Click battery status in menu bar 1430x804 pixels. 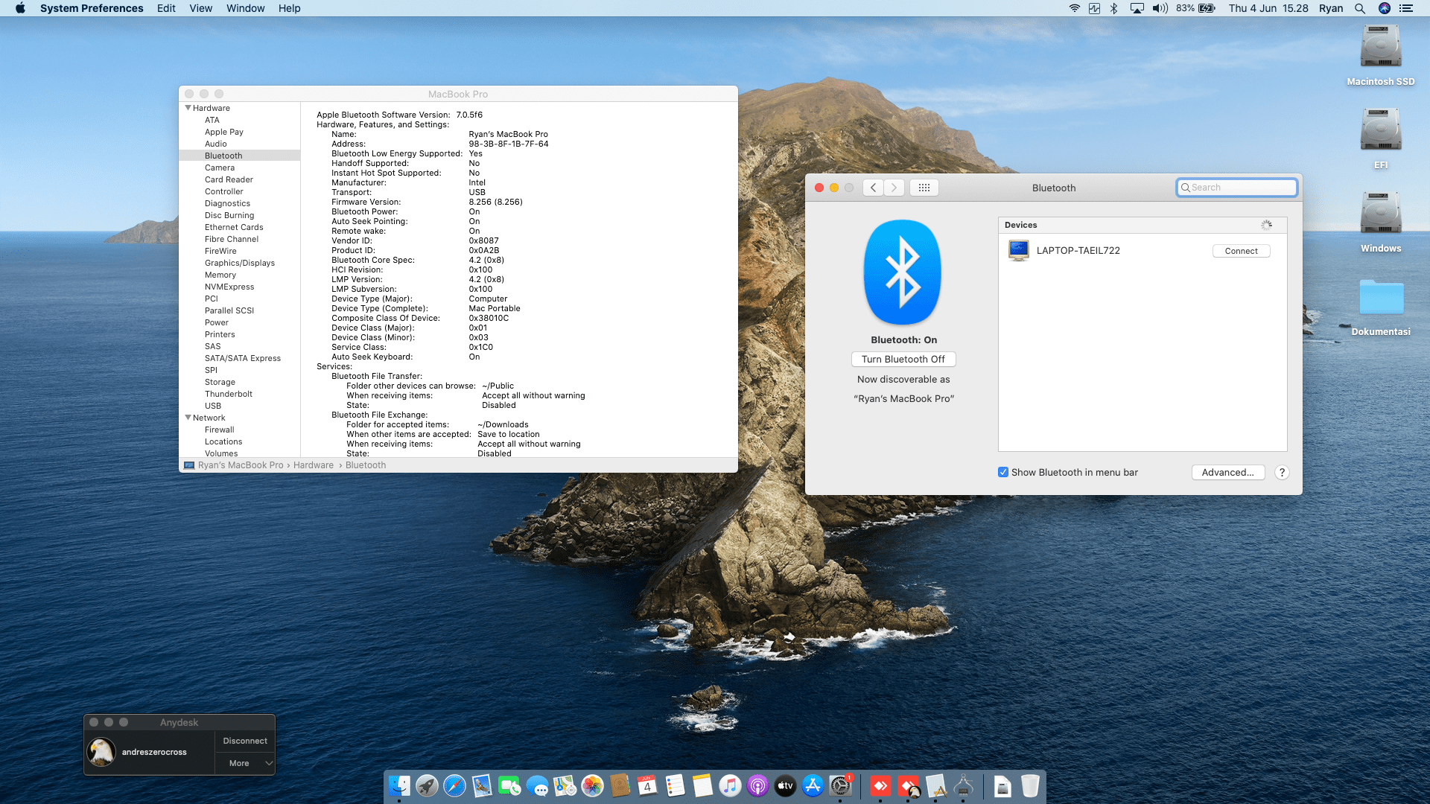pyautogui.click(x=1196, y=8)
